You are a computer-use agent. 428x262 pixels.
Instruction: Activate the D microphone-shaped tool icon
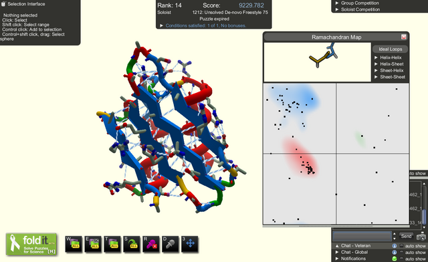[x=171, y=244]
